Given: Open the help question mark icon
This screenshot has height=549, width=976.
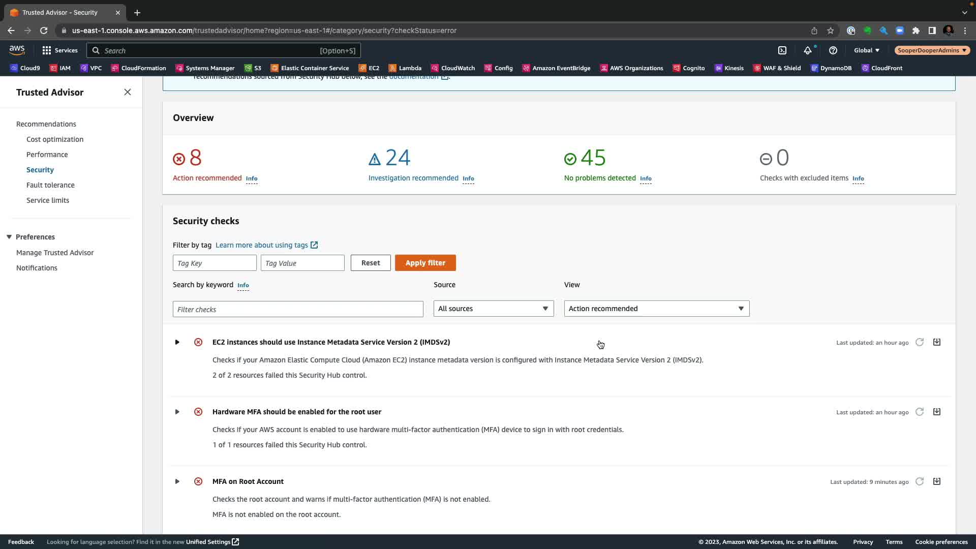Looking at the screenshot, I should point(833,50).
